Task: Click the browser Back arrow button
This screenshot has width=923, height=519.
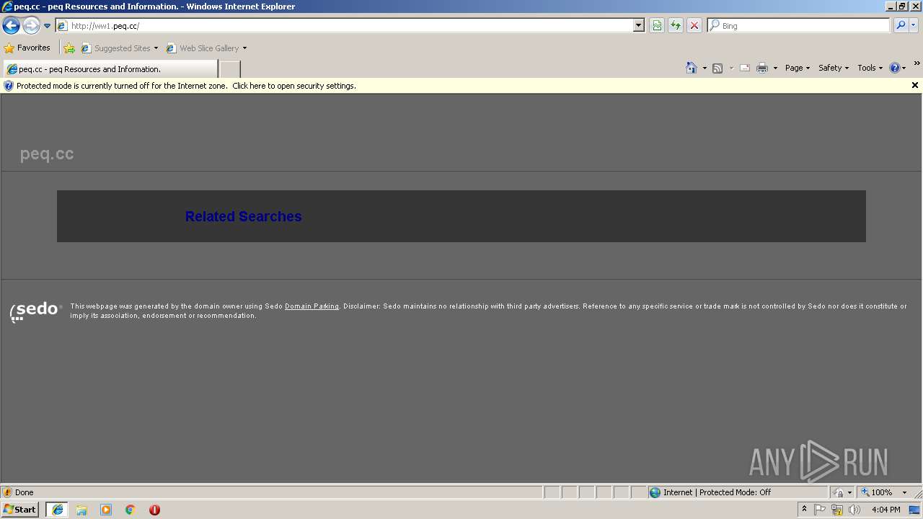Action: (x=11, y=26)
